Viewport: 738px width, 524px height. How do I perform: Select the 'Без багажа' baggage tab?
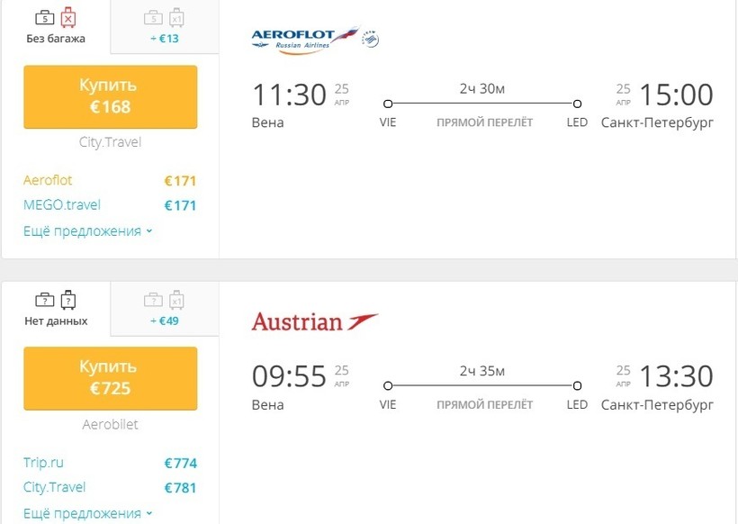(x=56, y=27)
